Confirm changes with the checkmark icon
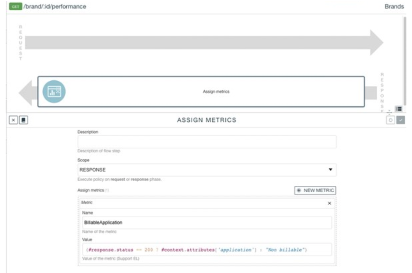This screenshot has height=273, width=412. 400,120
